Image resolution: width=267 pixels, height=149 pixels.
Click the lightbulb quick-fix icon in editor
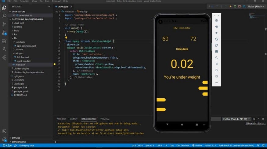coord(66,38)
